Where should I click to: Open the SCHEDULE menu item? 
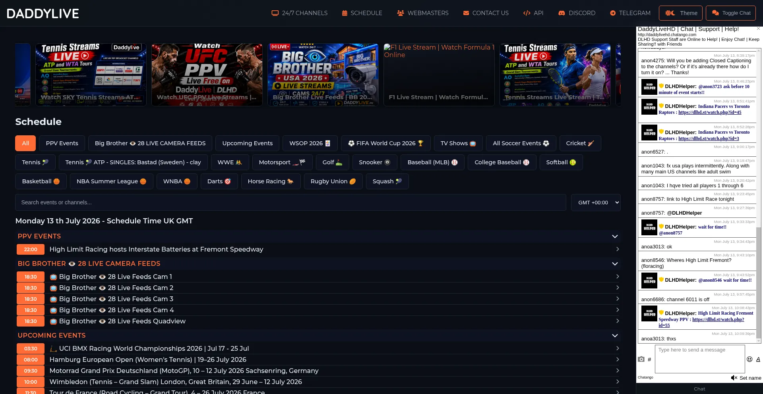point(362,13)
